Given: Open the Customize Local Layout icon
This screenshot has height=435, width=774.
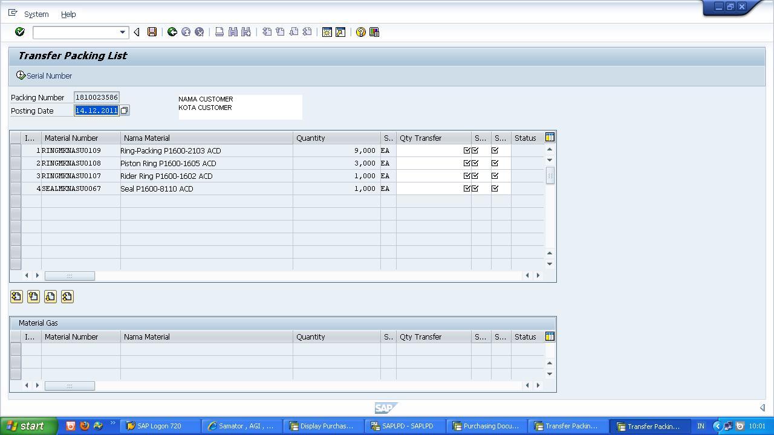Looking at the screenshot, I should coord(374,32).
